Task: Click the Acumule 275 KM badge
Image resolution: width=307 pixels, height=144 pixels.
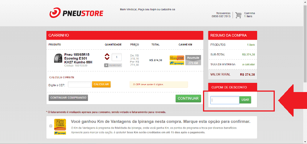Action: (193, 60)
